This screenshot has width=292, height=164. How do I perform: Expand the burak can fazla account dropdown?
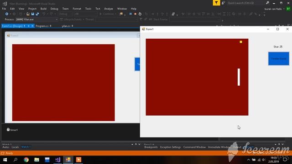[x=284, y=9]
